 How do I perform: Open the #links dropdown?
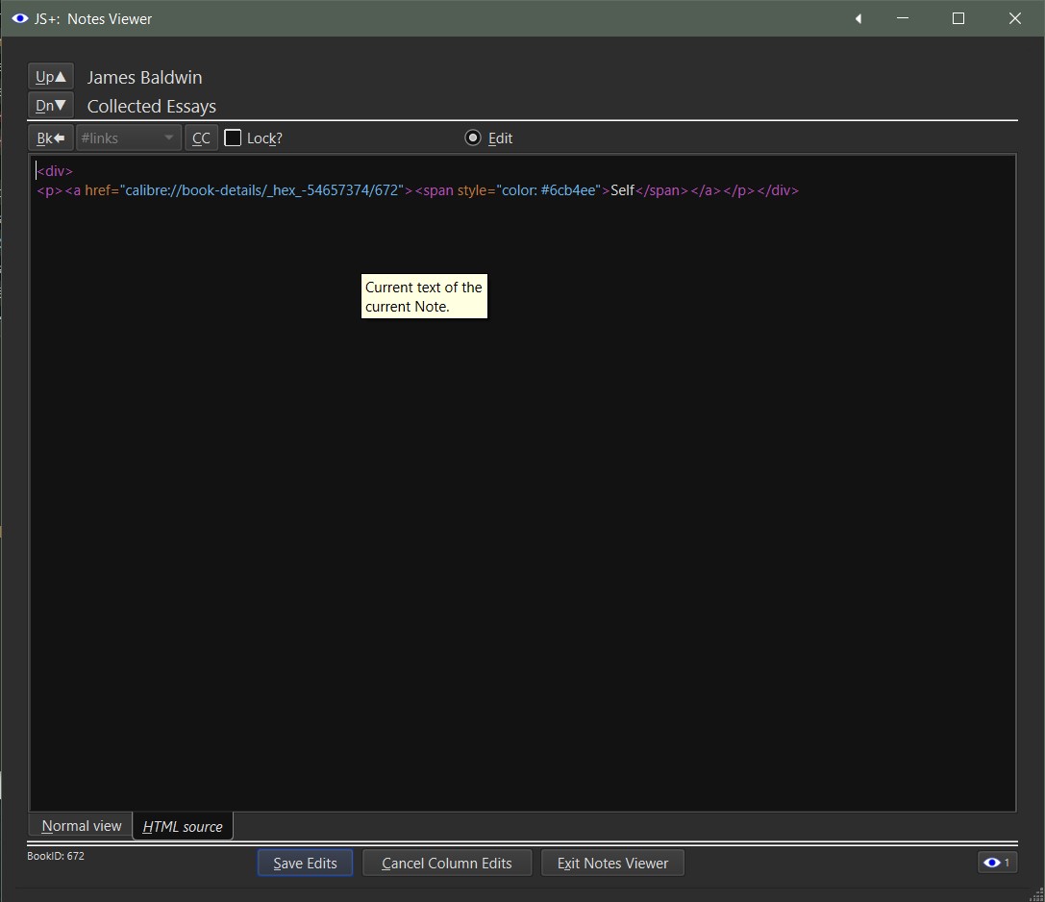[x=128, y=138]
